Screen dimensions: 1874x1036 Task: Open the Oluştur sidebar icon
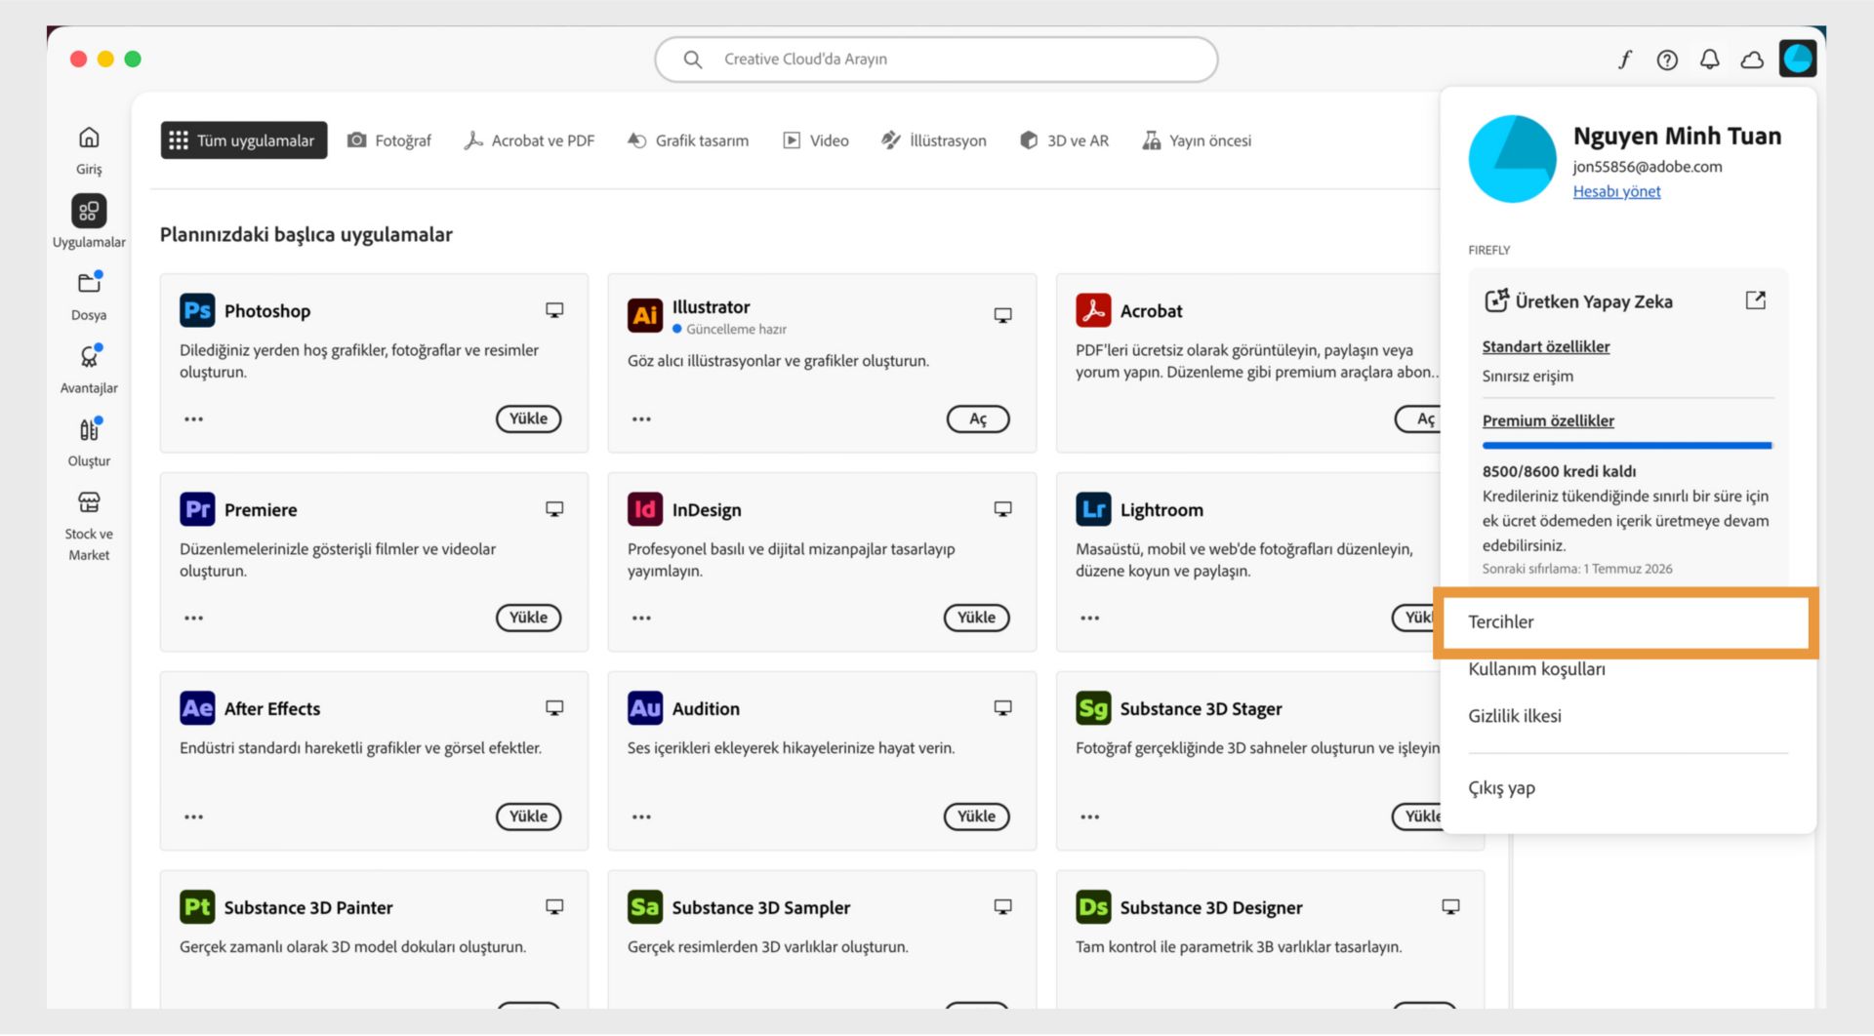tap(89, 430)
